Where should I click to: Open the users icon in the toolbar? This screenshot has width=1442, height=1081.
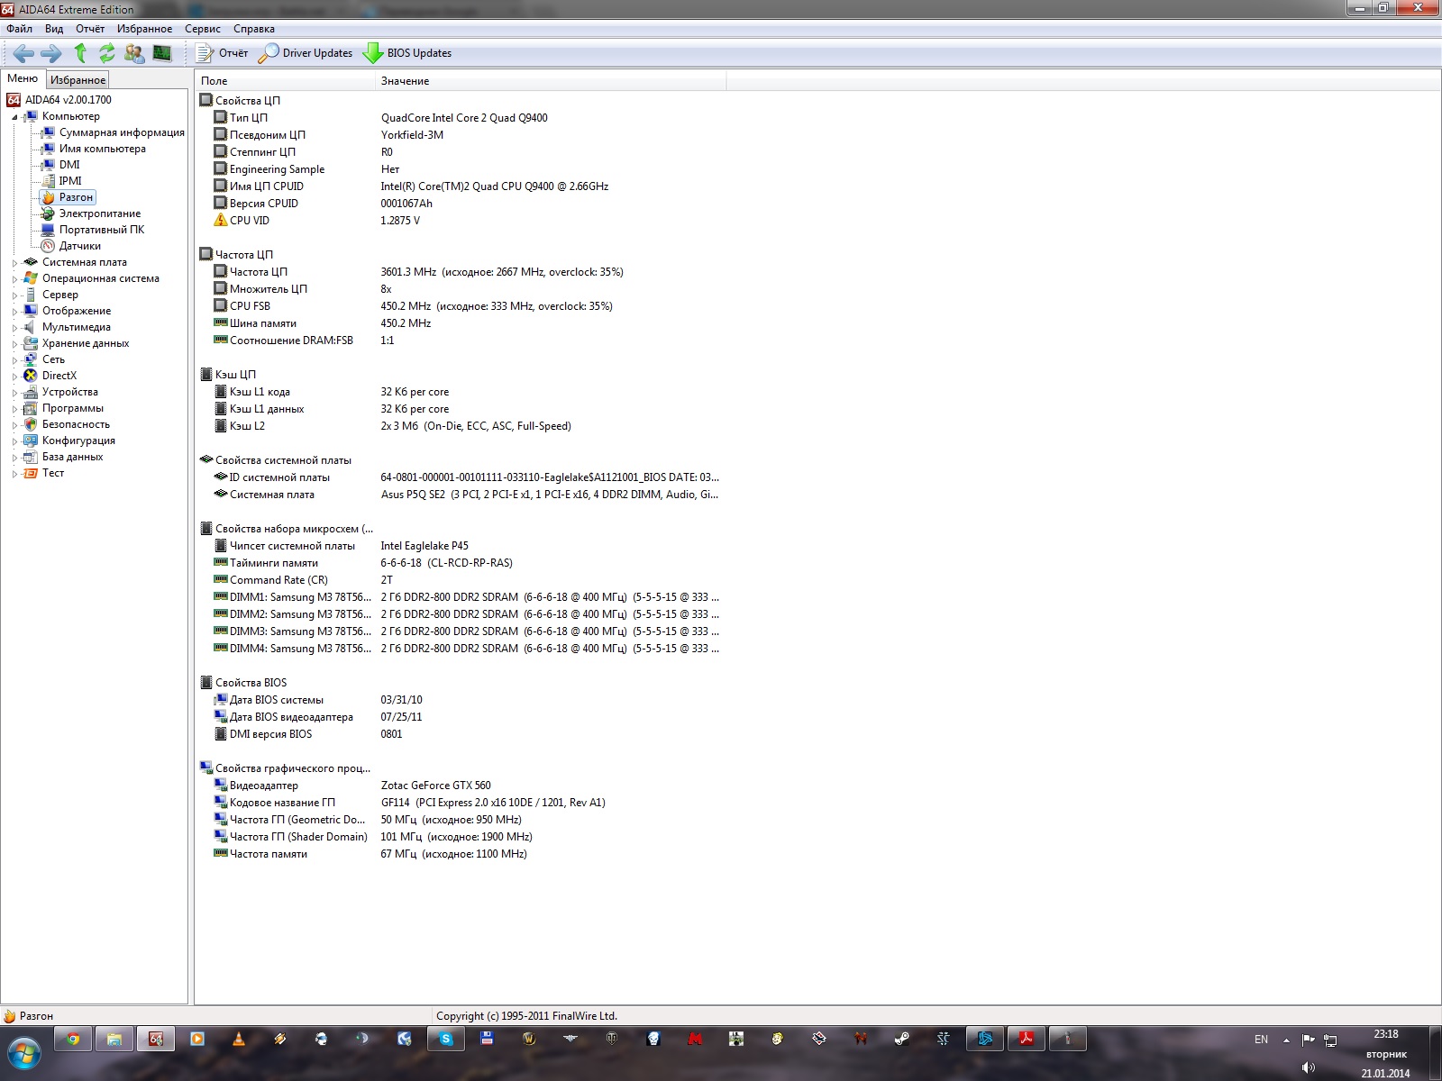point(134,53)
